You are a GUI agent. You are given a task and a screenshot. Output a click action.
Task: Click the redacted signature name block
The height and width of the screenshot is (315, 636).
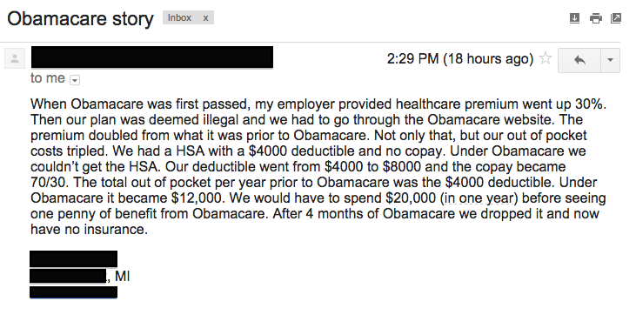coord(73,258)
